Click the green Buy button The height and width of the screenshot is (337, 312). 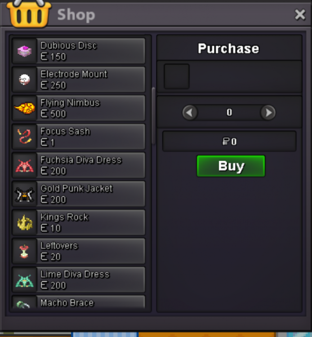(231, 166)
